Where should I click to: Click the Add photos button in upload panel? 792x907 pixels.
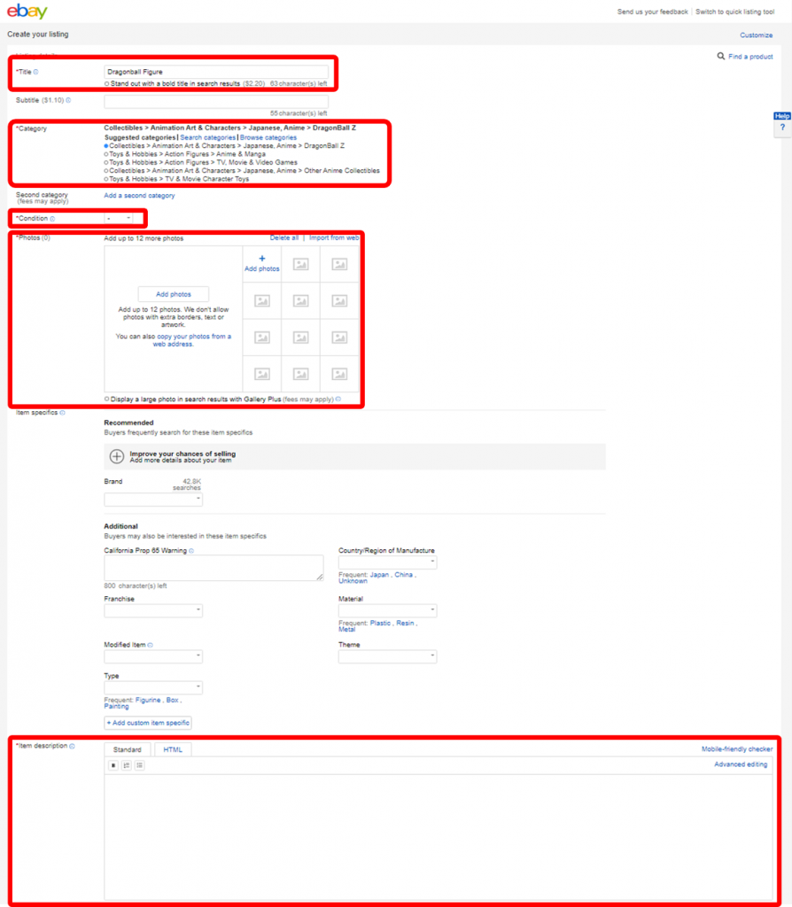174,294
